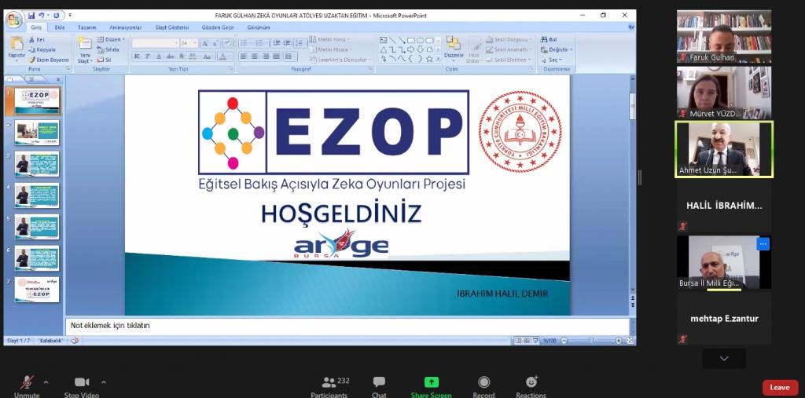The image size is (805, 398).
Task: Open the Görünüm ribbon tab
Action: pyautogui.click(x=258, y=27)
